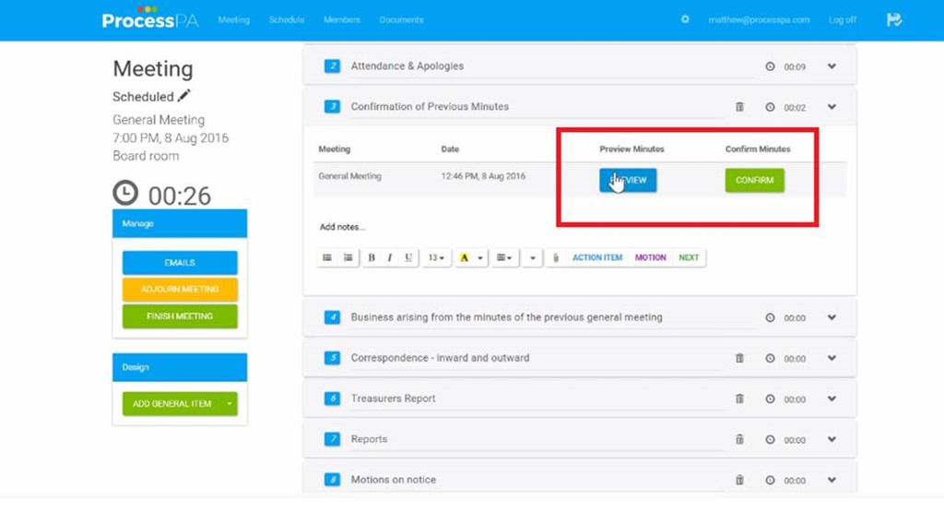Image resolution: width=944 pixels, height=513 pixels.
Task: Insert a bulleted list in notes
Action: [327, 258]
